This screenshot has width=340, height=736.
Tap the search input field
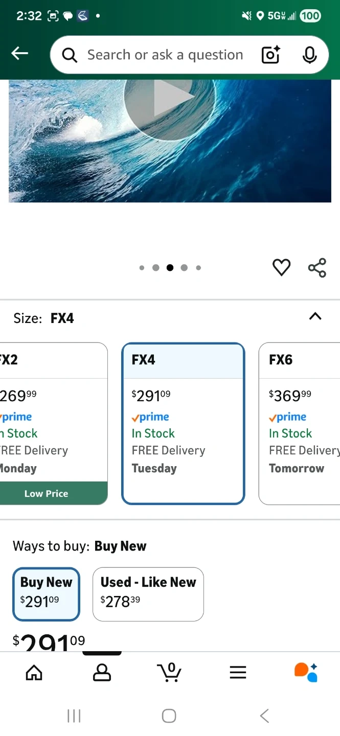(x=165, y=55)
